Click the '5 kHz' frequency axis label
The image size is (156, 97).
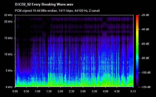click(x=9, y=71)
